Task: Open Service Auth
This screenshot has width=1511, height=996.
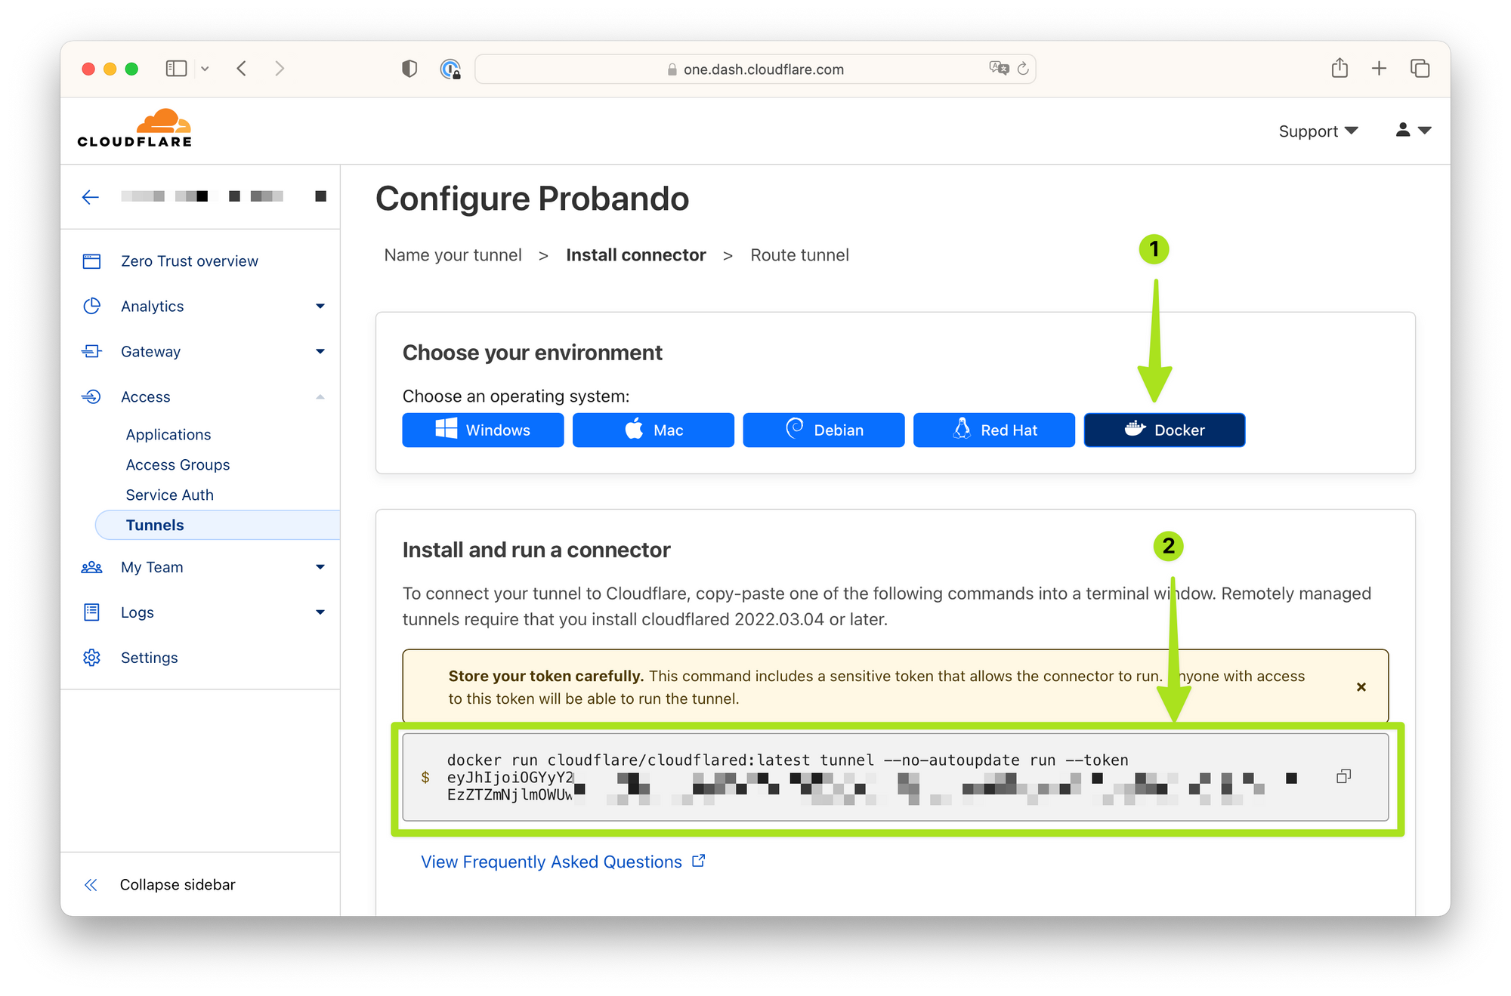Action: click(170, 495)
